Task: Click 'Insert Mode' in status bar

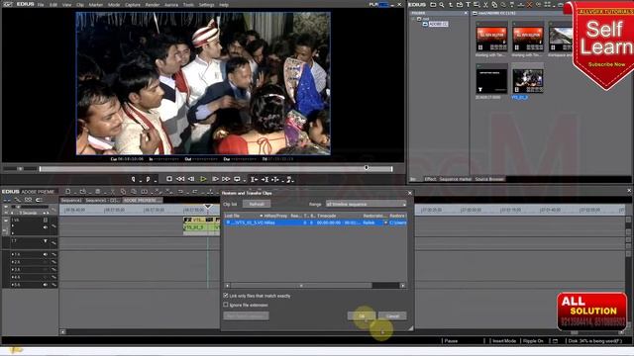Action: 504,341
